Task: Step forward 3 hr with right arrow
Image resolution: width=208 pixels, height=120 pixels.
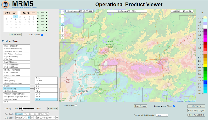Action: click(x=46, y=19)
